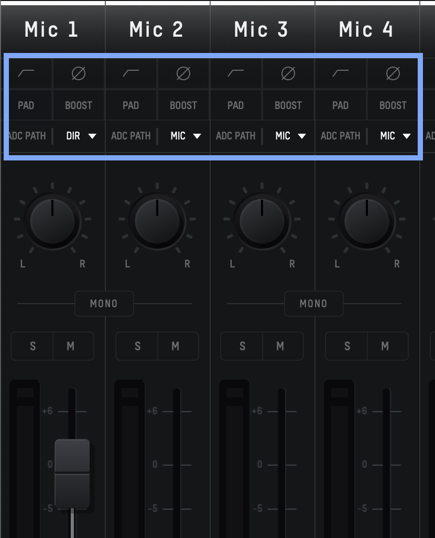Toggle PAD on Mic 4
This screenshot has height=538, width=435.
341,105
